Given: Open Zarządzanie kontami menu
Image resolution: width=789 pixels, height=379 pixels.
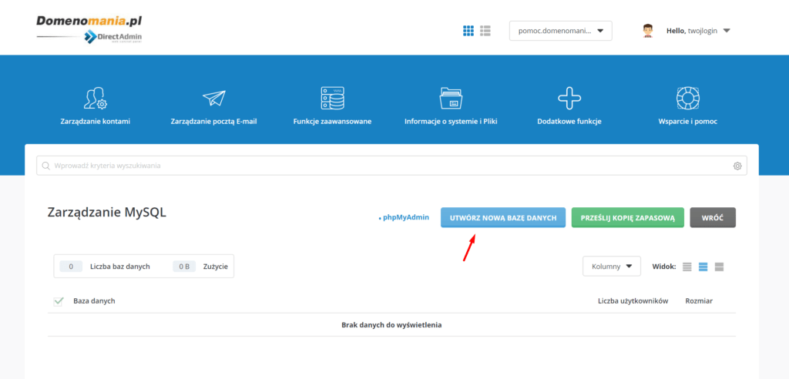Looking at the screenshot, I should (95, 122).
